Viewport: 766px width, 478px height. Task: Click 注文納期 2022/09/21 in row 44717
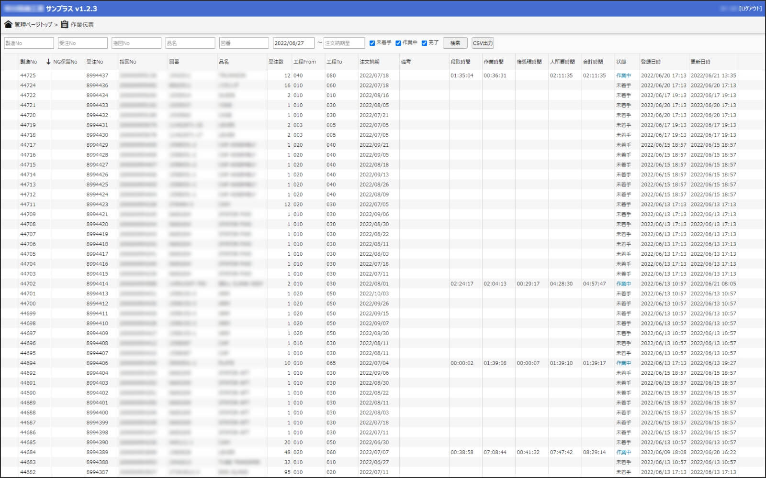[374, 145]
